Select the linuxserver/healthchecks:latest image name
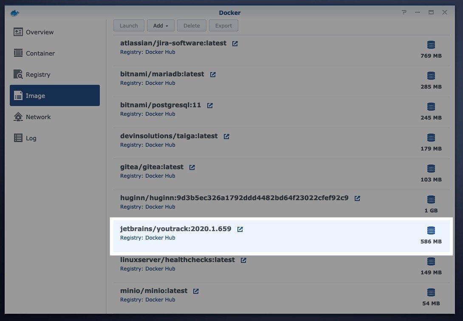 pyautogui.click(x=178, y=260)
